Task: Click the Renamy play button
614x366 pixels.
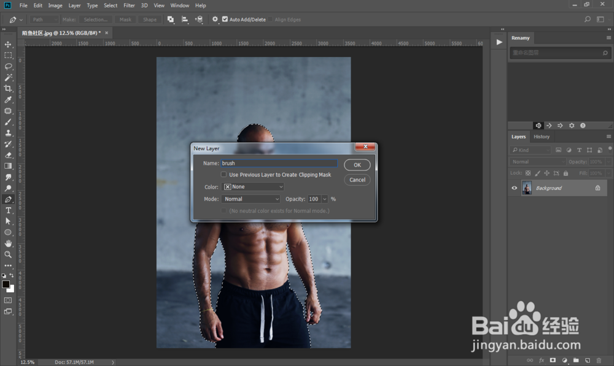Action: 499,42
